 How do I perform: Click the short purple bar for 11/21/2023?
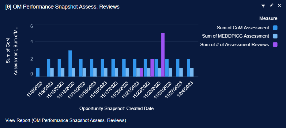tap(141, 72)
